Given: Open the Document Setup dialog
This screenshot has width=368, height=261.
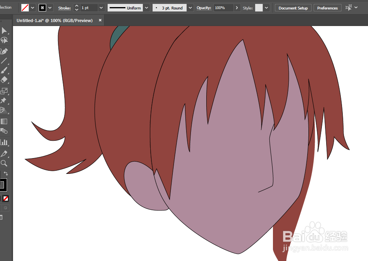Looking at the screenshot, I should click(x=293, y=8).
